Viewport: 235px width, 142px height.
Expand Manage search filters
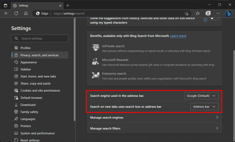tap(154, 128)
